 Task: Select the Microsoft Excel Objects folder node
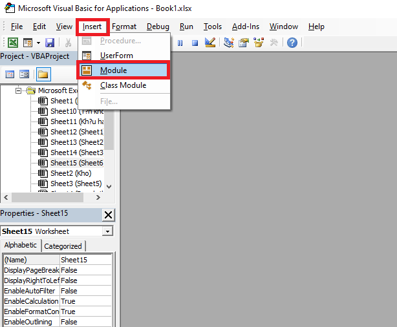58,90
